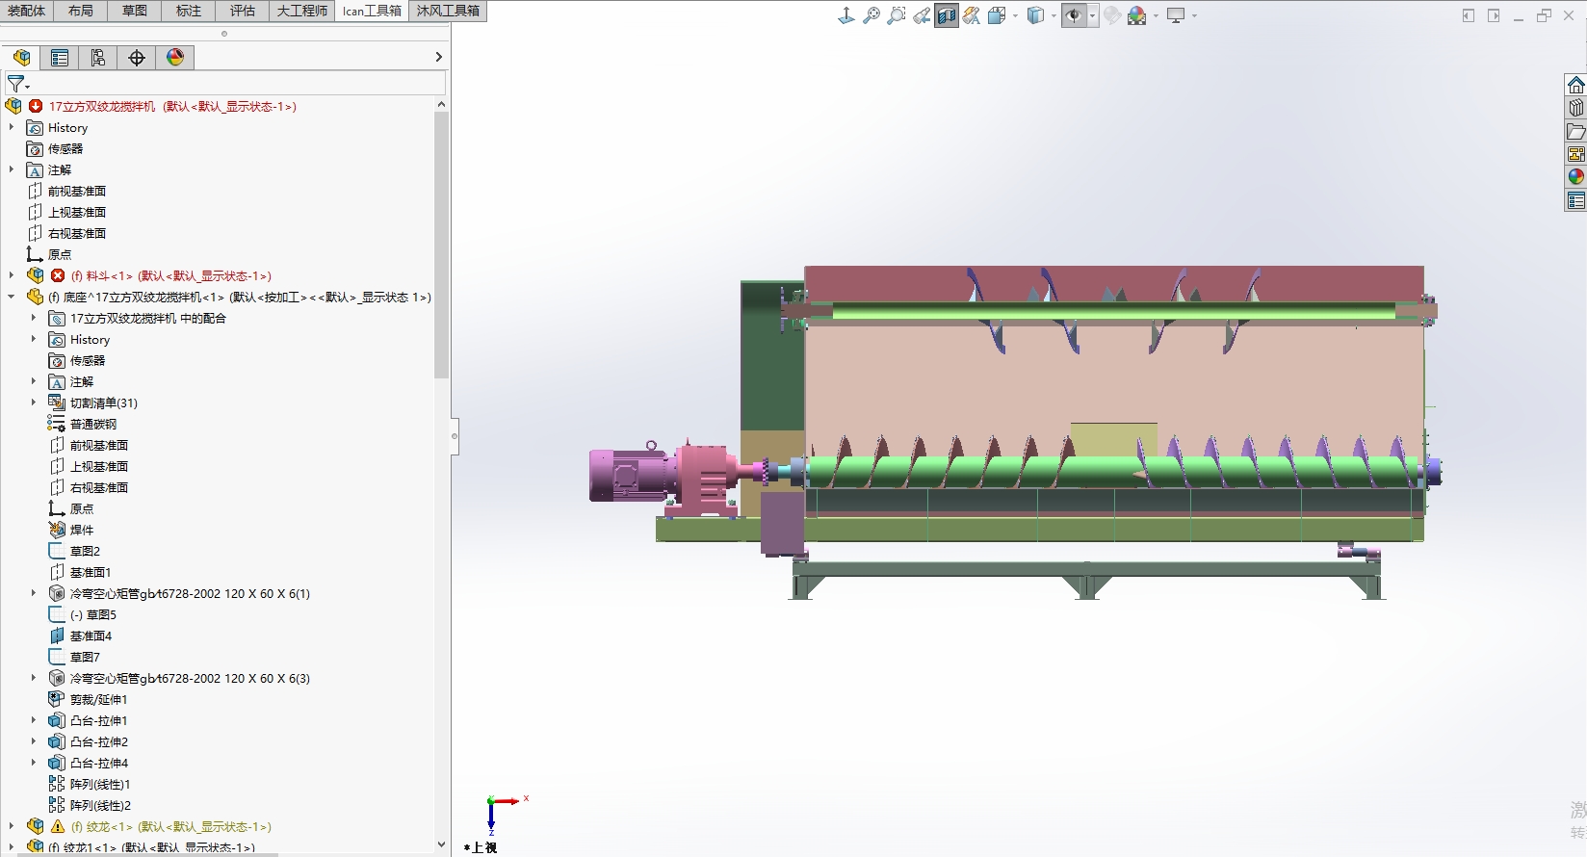Expand the 凸台-拉伸4 feature

point(34,763)
